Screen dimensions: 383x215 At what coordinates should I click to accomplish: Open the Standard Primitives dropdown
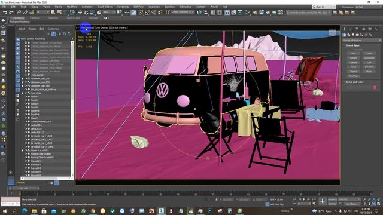[x=361, y=40]
